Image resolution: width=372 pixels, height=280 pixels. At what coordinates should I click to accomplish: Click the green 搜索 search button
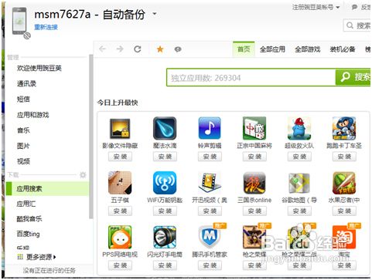353,77
